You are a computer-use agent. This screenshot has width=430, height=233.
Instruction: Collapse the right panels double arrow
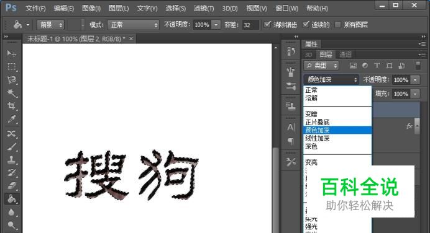click(424, 37)
